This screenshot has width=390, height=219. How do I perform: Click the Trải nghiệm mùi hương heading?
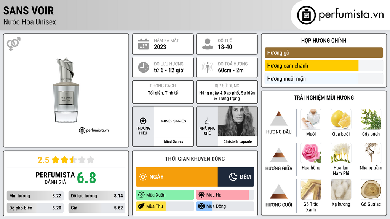pyautogui.click(x=324, y=98)
